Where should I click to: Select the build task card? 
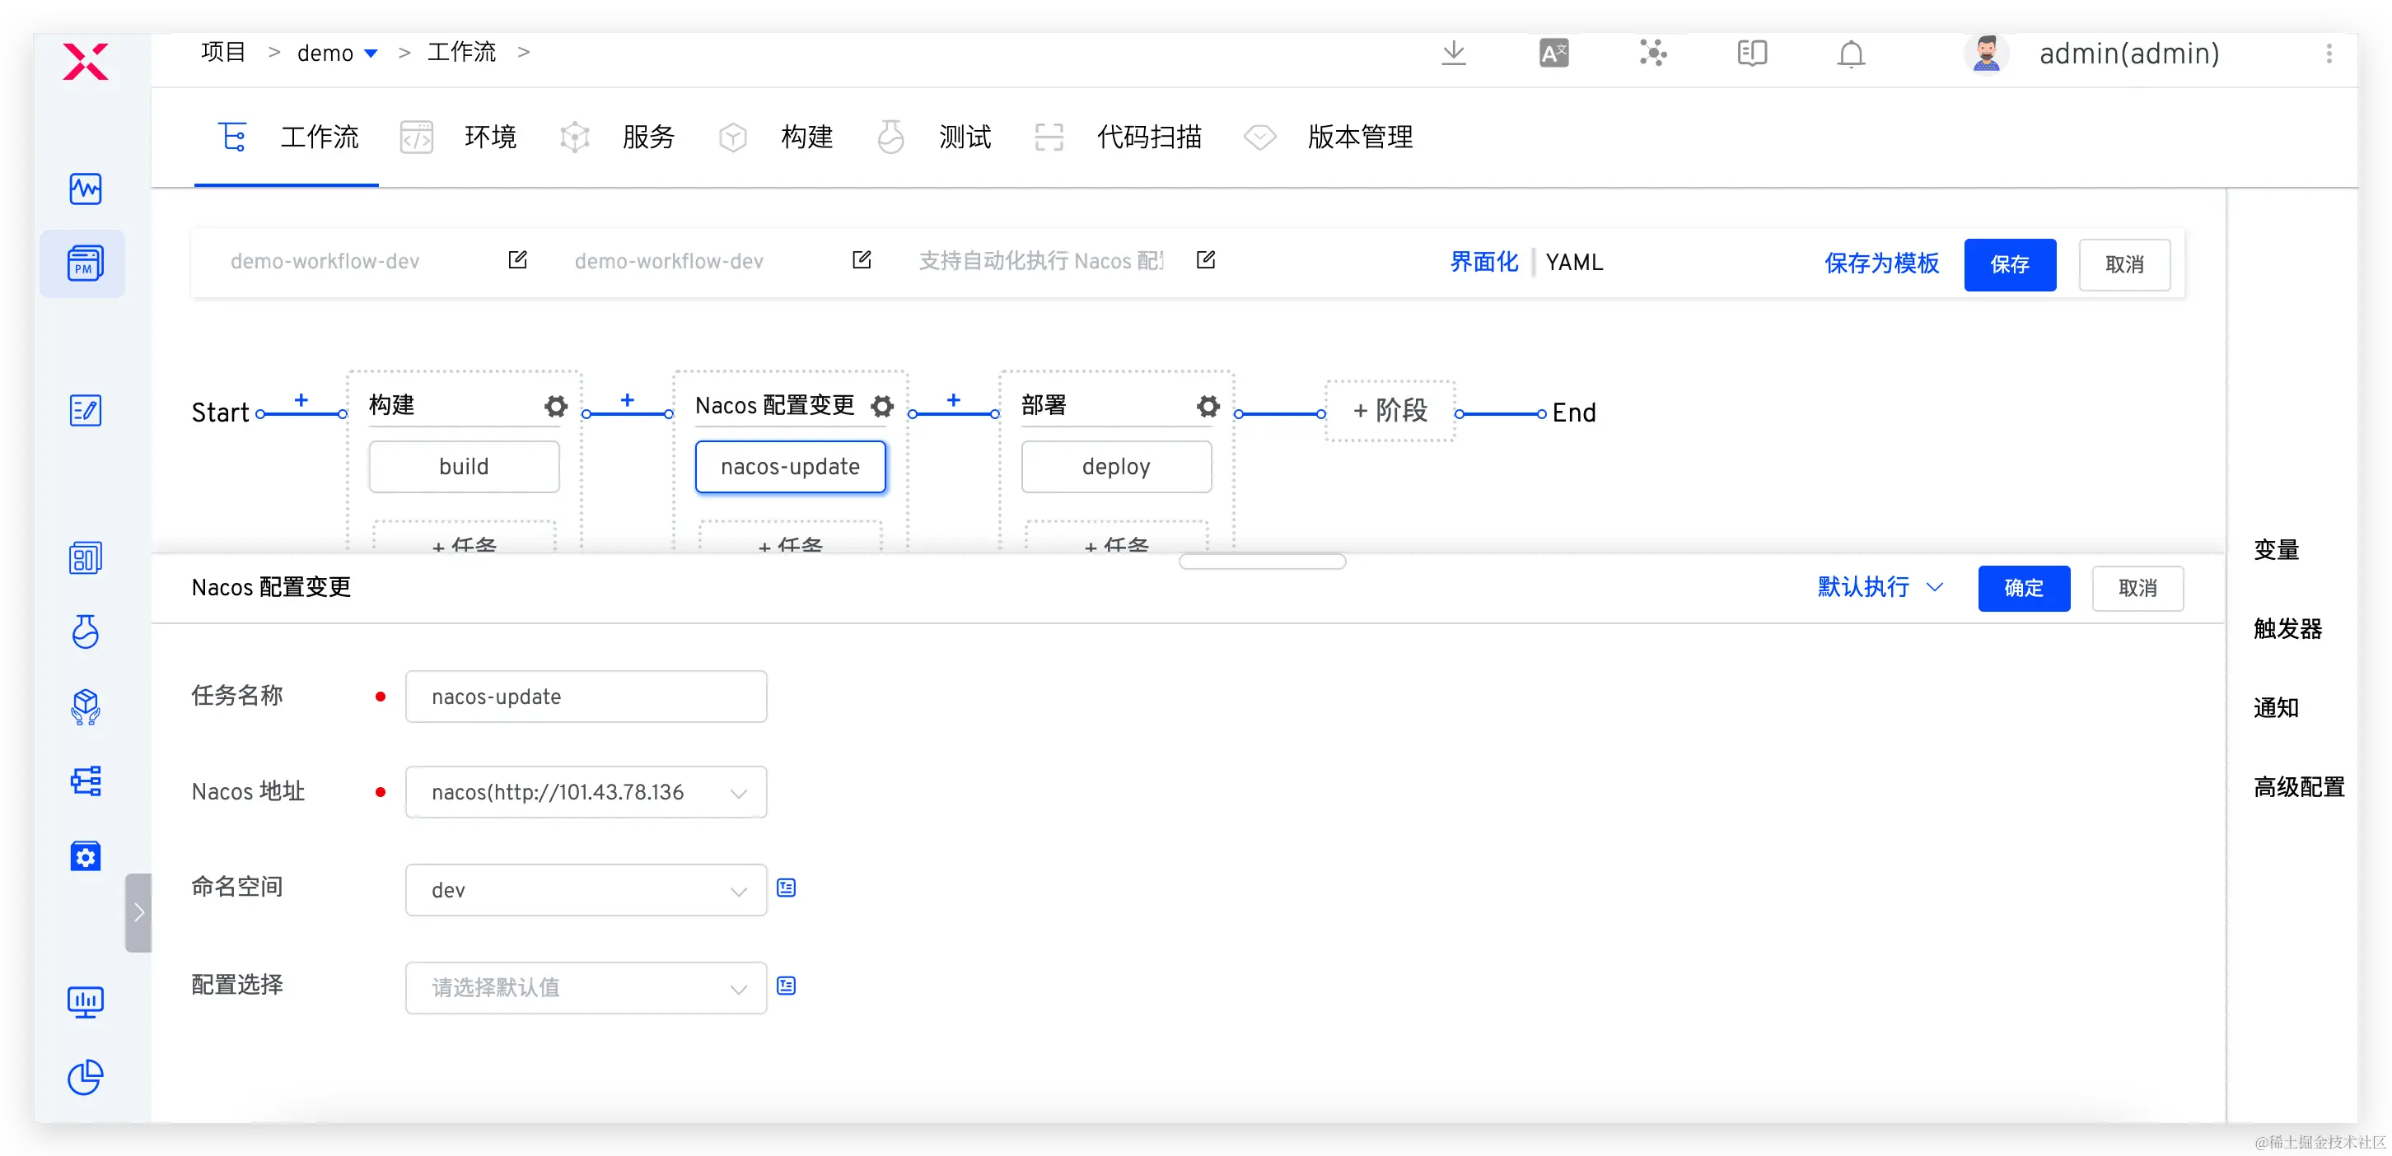click(464, 467)
